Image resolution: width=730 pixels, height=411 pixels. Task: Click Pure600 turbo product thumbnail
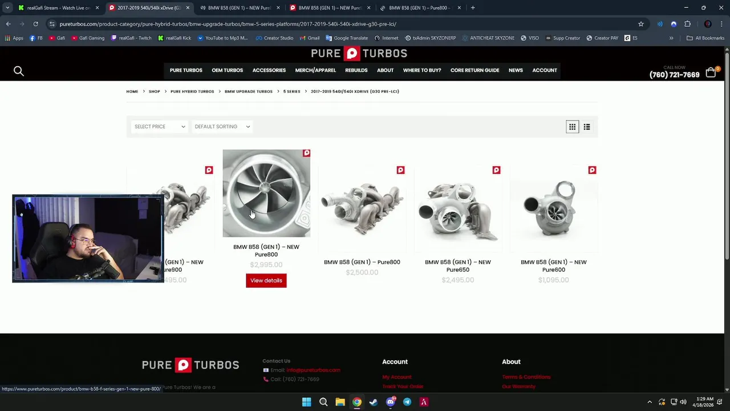point(554,209)
